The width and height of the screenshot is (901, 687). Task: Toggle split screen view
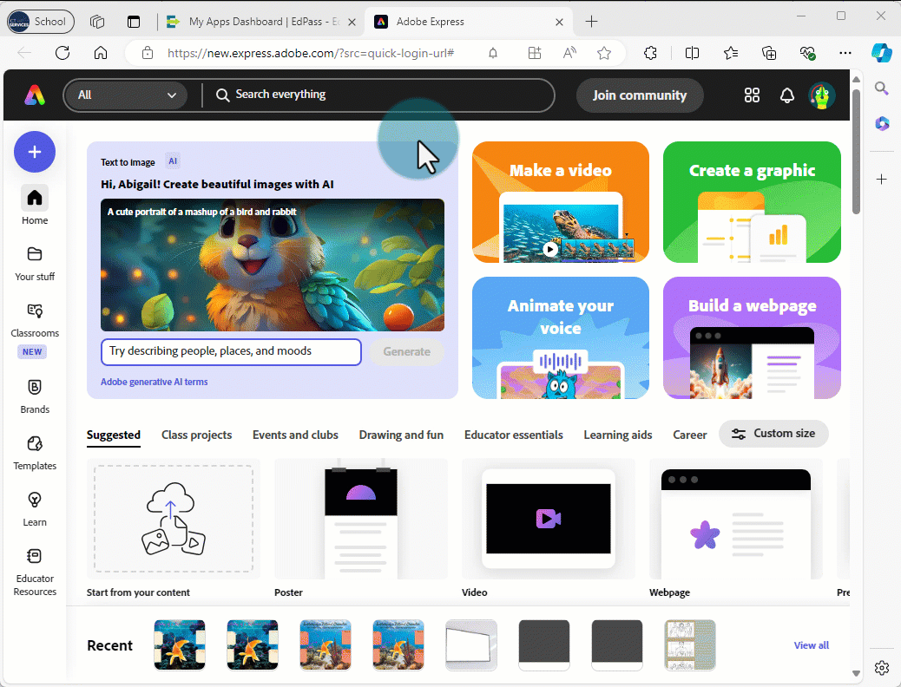693,53
